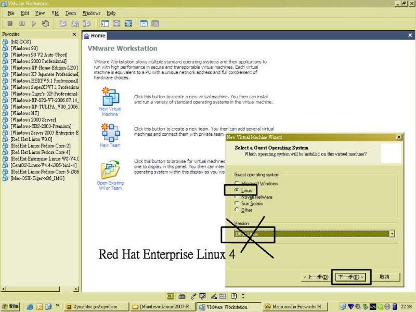Open the VM menu
This screenshot has height=312, width=416.
tap(55, 13)
